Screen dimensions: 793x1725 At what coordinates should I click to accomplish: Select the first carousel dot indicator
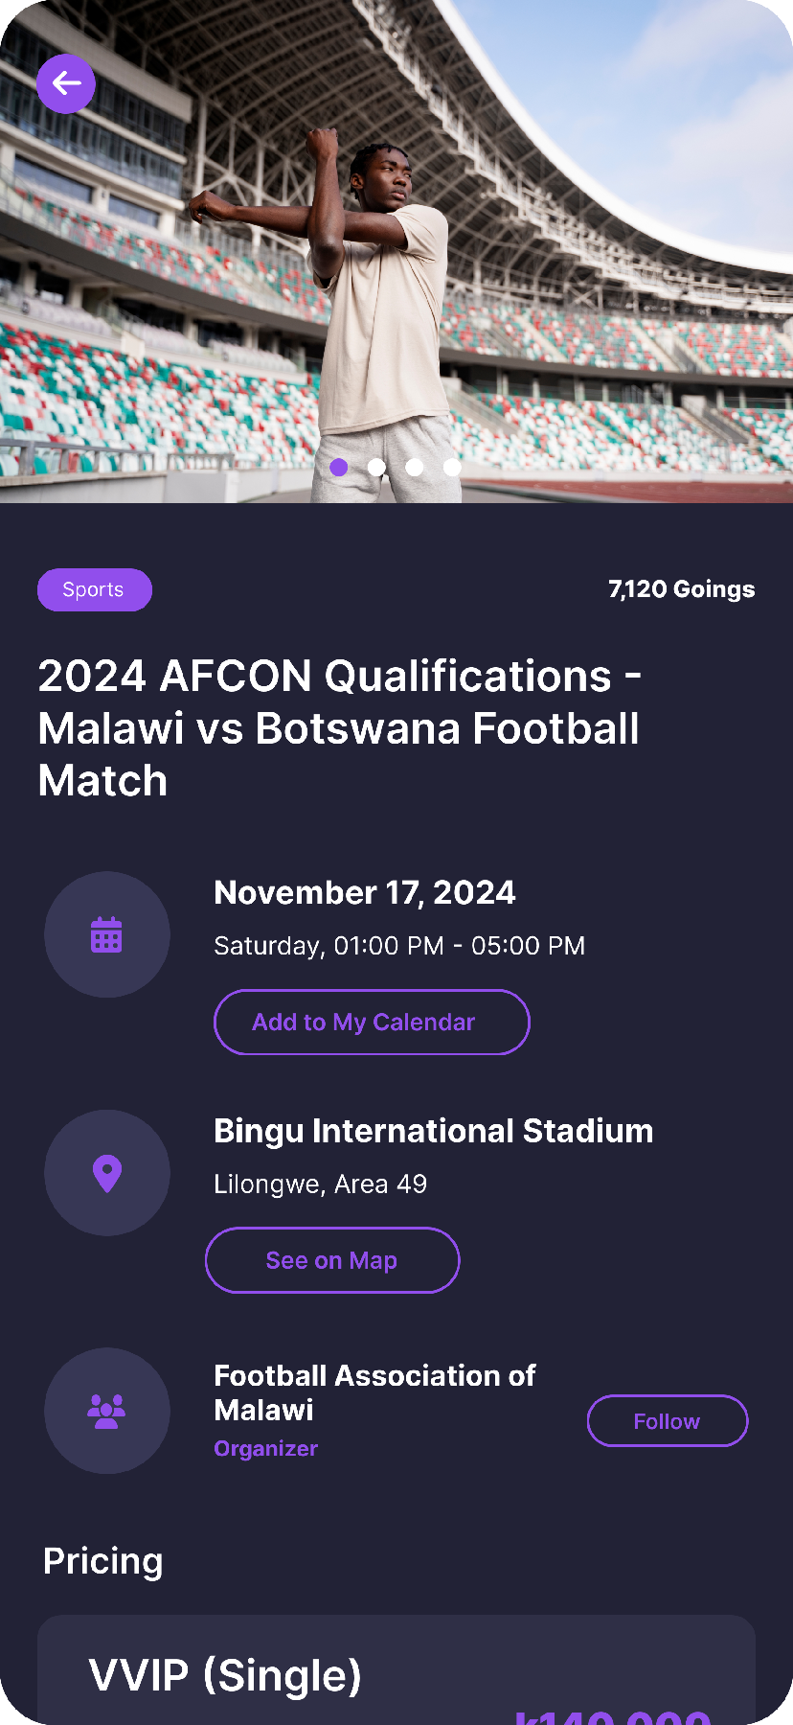[x=339, y=467]
